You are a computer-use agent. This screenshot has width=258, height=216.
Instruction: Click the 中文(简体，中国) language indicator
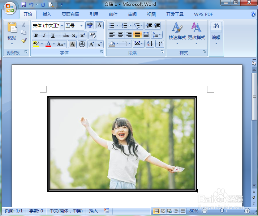[66, 211]
